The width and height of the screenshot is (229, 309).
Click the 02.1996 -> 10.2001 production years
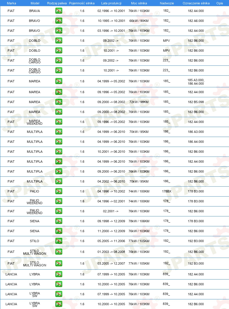point(111,11)
